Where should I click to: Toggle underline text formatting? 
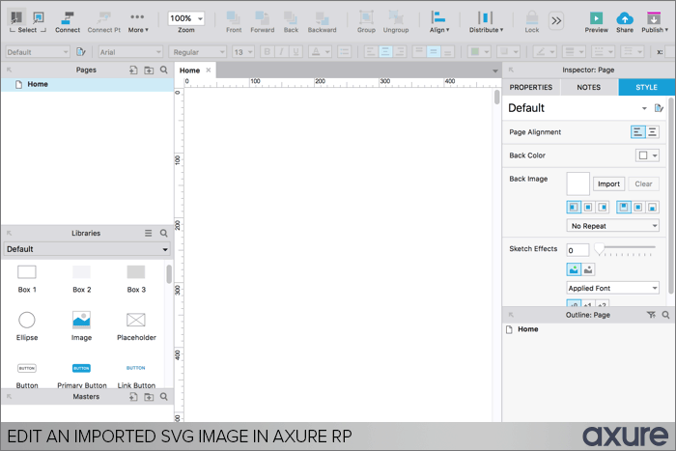[x=296, y=52]
